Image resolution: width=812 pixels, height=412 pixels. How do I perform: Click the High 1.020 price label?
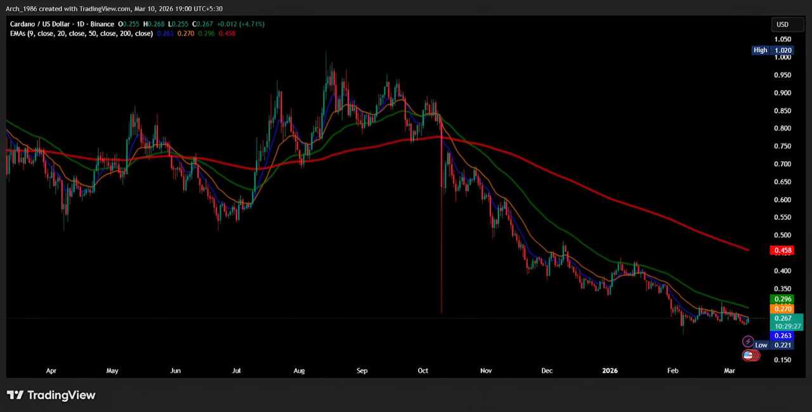click(773, 50)
